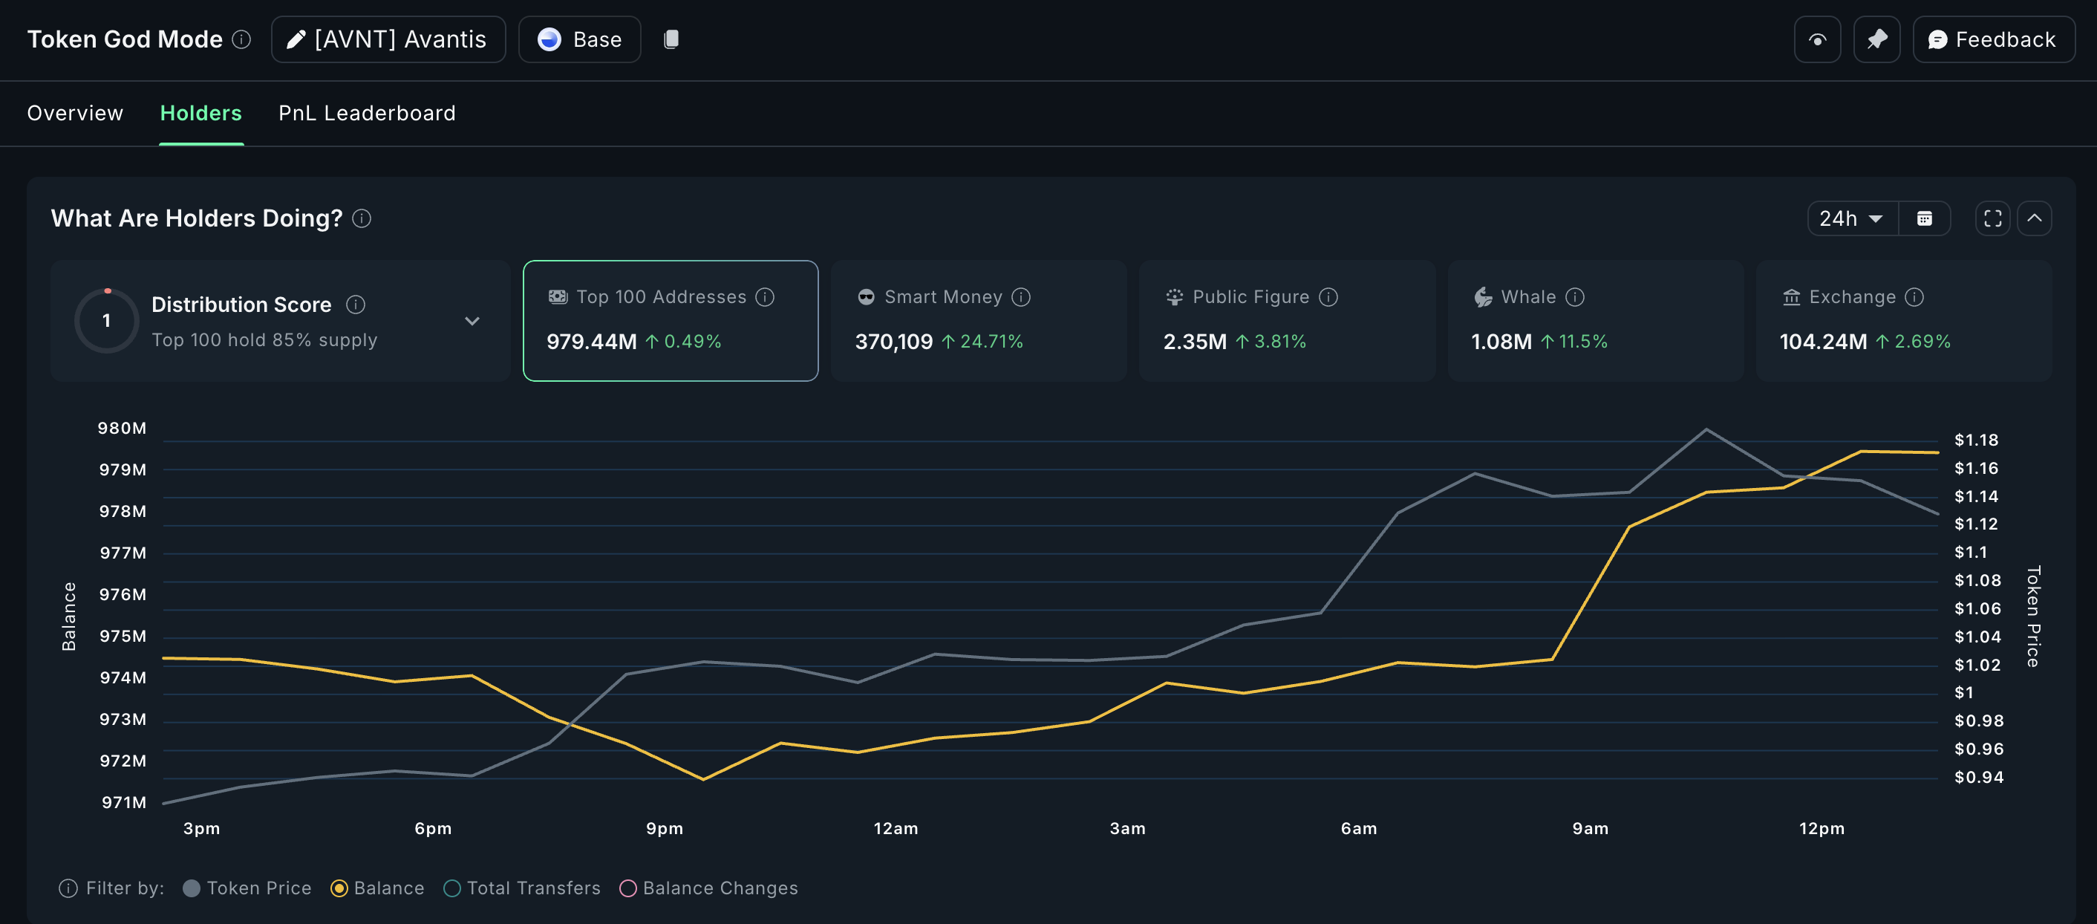2097x924 pixels.
Task: Enable the Token Price filter
Action: (x=192, y=888)
